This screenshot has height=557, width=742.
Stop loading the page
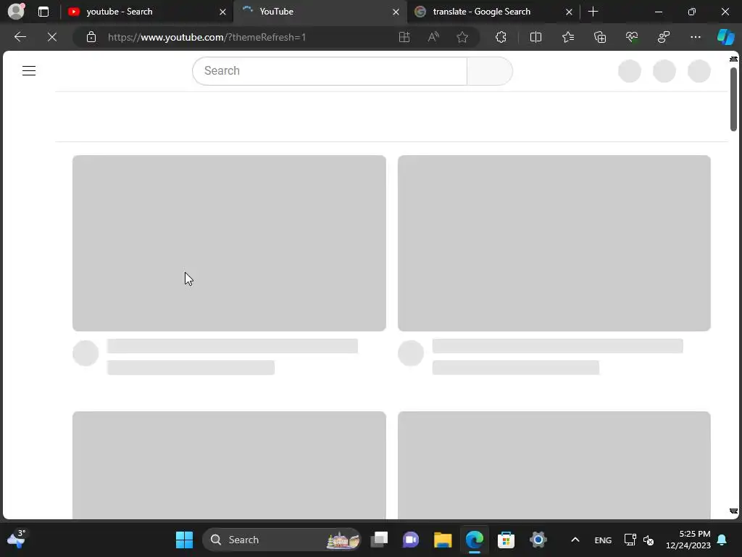tap(52, 37)
